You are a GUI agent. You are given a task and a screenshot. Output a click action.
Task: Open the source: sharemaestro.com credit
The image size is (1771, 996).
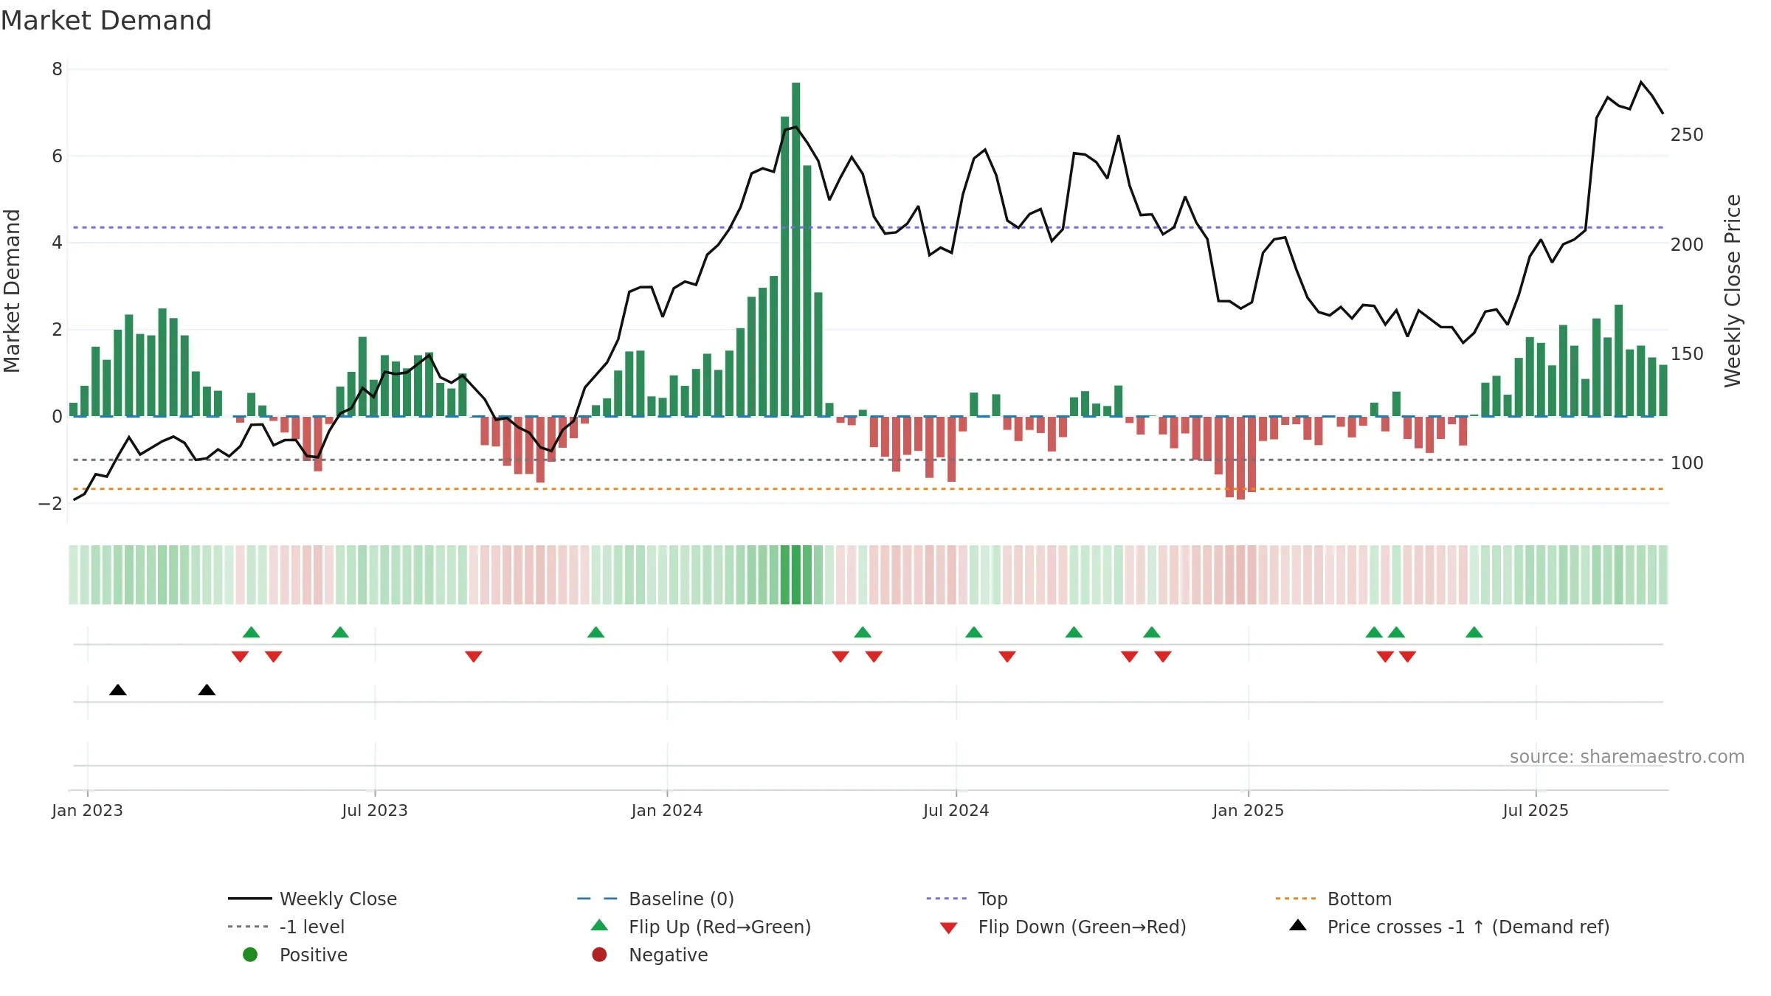pos(1627,757)
